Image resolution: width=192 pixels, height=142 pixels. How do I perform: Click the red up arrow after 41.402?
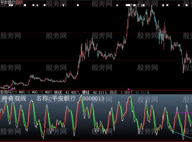[79, 92]
